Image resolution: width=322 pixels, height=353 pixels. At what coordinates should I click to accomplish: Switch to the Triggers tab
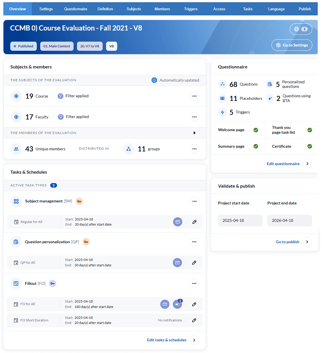[x=191, y=9]
